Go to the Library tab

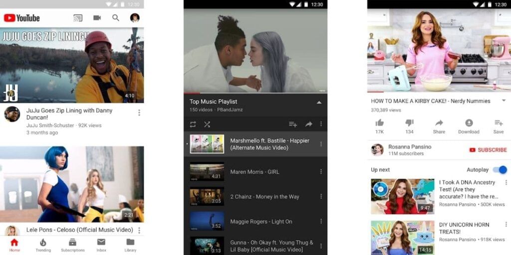pyautogui.click(x=130, y=245)
